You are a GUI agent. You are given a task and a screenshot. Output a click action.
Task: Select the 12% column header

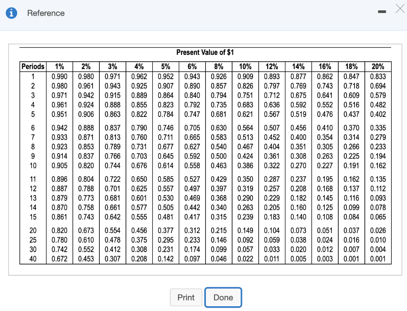272,66
